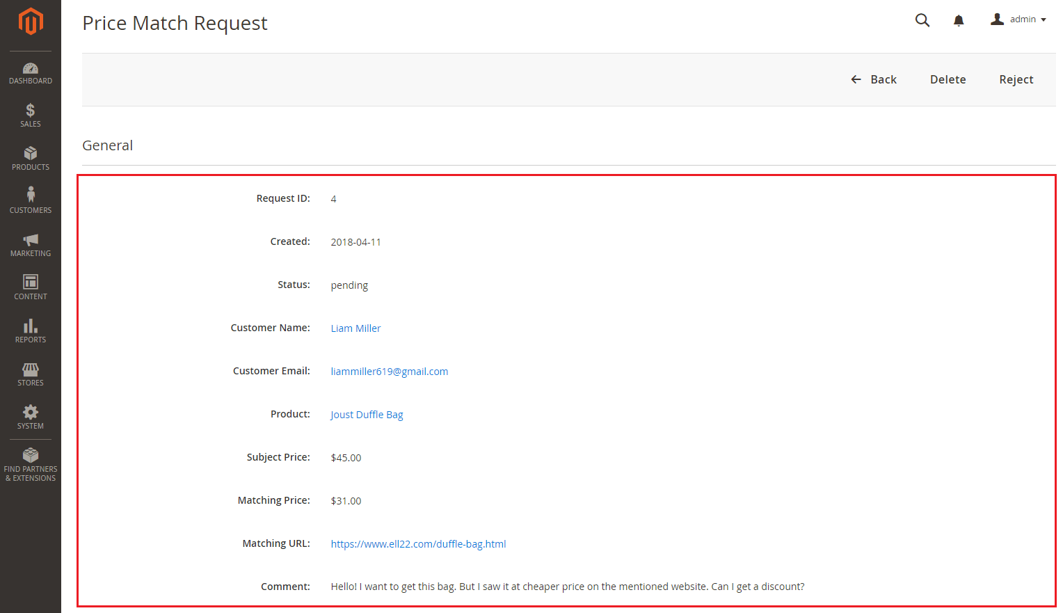Delete this price match request
Viewport: 1063px width, 613px height.
click(948, 79)
